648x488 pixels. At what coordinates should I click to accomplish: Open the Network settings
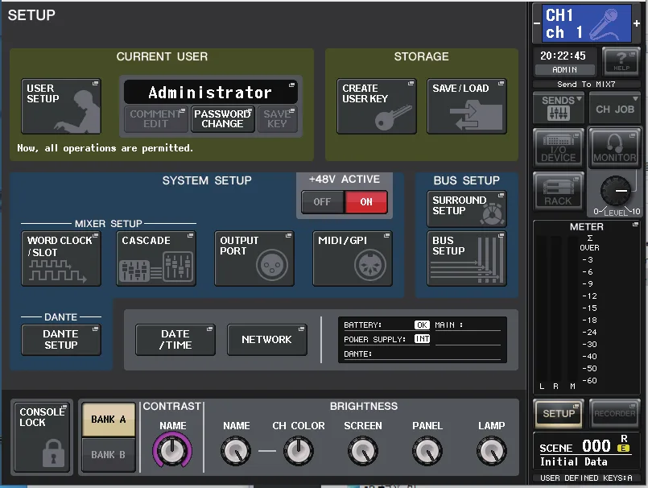(x=267, y=340)
